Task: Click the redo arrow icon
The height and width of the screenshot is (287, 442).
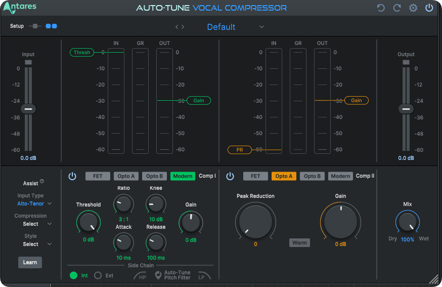Action: point(397,8)
